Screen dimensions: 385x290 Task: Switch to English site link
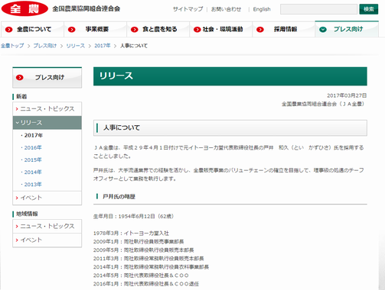(262, 9)
